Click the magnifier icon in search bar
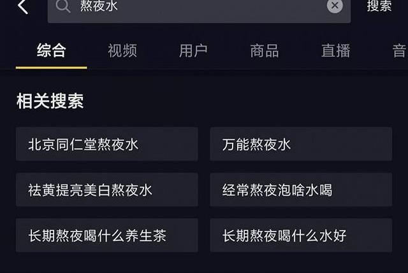Screen dimensions: 408x273 (x=62, y=6)
